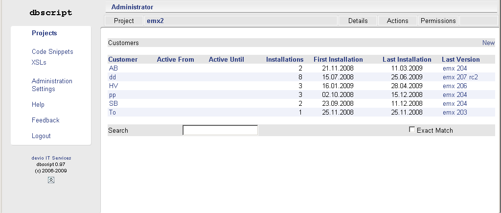
Task: Click the Administrator header title
Action: pos(132,7)
